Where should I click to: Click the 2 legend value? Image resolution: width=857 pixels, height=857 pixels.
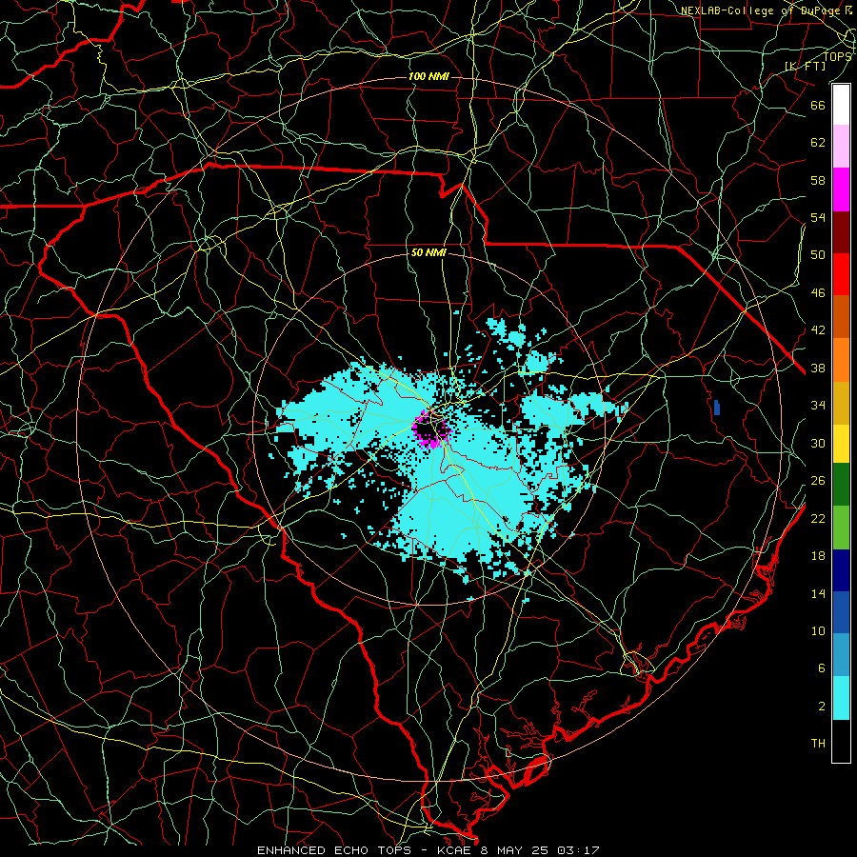click(822, 707)
